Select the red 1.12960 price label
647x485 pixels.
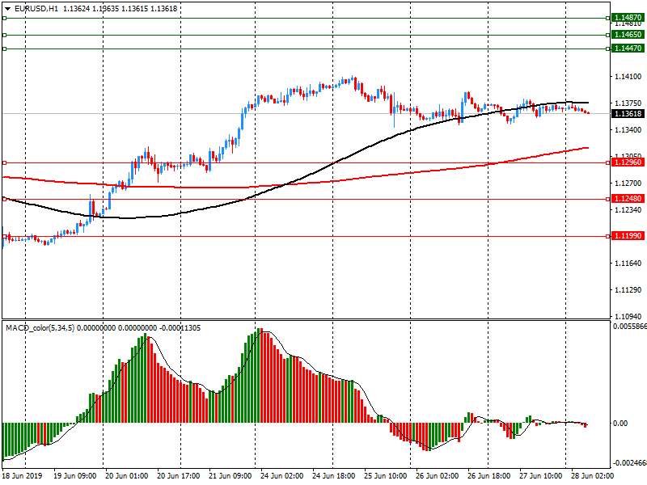coord(628,162)
